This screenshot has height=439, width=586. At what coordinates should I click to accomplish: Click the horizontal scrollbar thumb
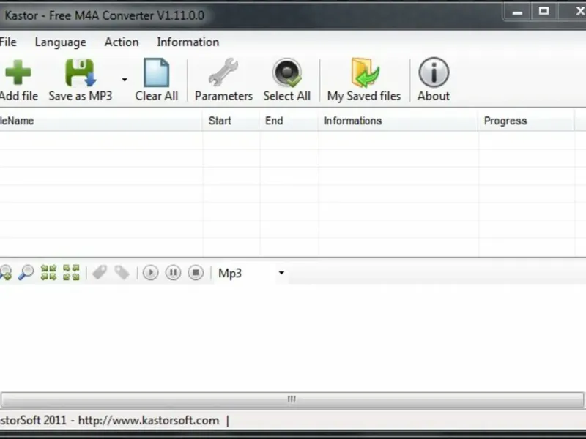pyautogui.click(x=292, y=399)
